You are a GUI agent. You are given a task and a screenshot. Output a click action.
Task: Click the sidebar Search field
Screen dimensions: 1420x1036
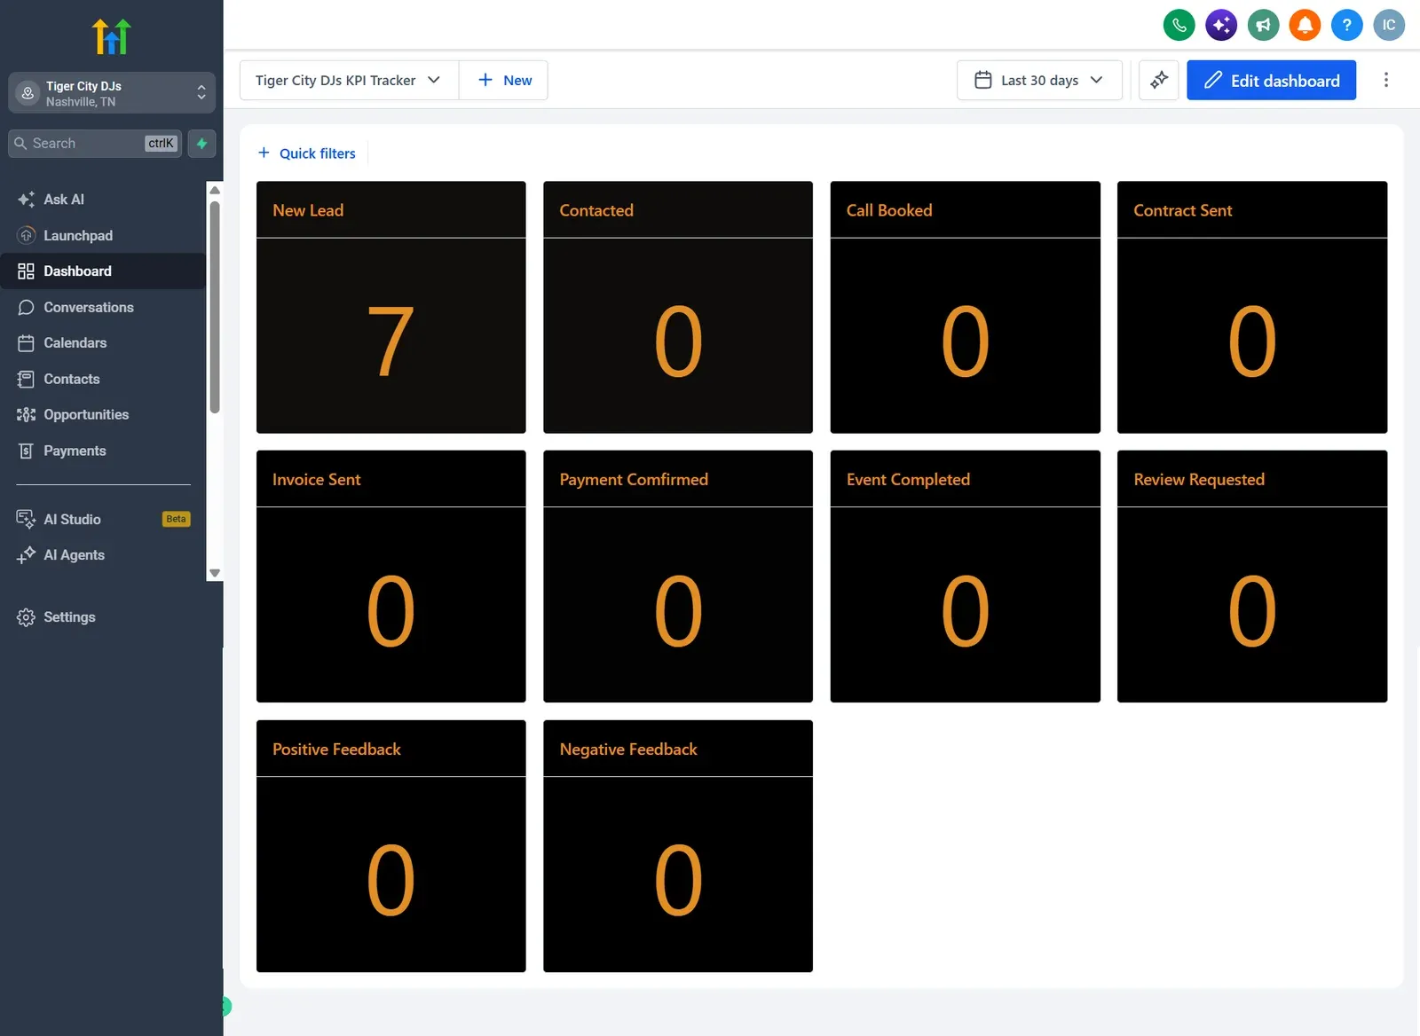tap(95, 144)
